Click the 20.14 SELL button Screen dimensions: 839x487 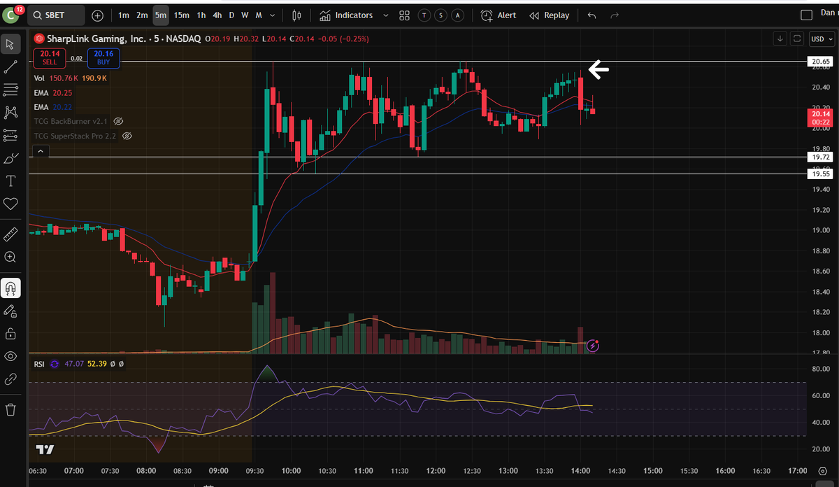tap(49, 58)
